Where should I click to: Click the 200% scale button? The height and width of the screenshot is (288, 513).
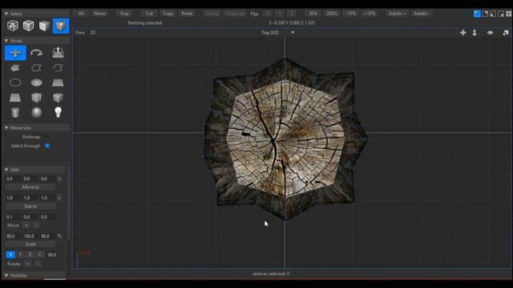click(332, 14)
